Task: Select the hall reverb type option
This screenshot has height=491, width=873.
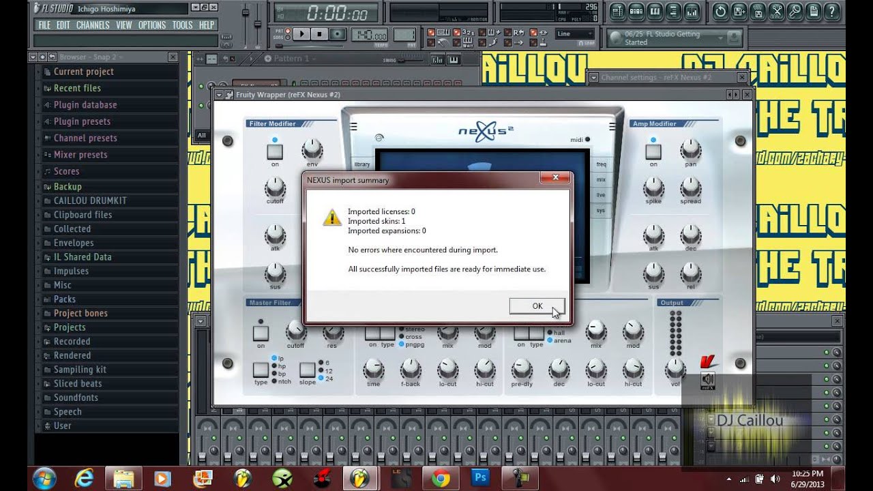Action: pos(556,333)
